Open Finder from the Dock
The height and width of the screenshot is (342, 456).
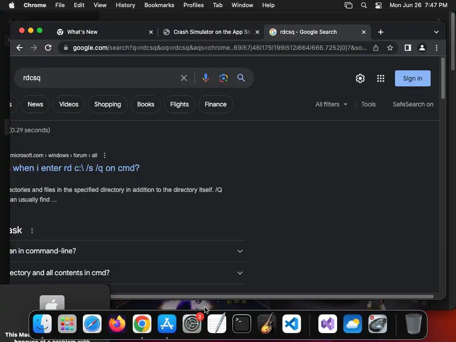click(x=42, y=324)
